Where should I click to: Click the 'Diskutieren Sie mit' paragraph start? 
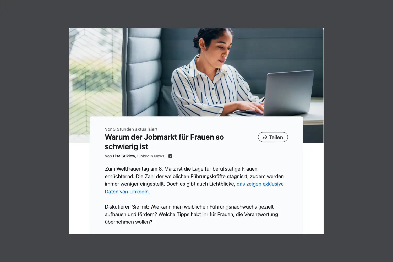tap(127, 207)
